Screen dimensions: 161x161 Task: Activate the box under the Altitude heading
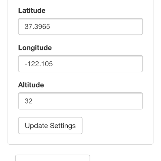(80, 101)
